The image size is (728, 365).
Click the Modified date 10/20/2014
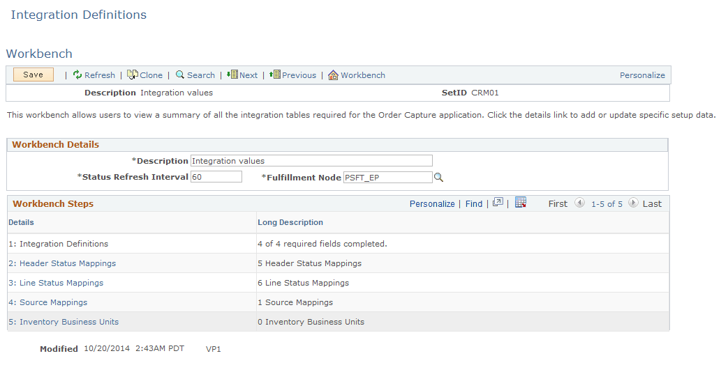pyautogui.click(x=107, y=348)
